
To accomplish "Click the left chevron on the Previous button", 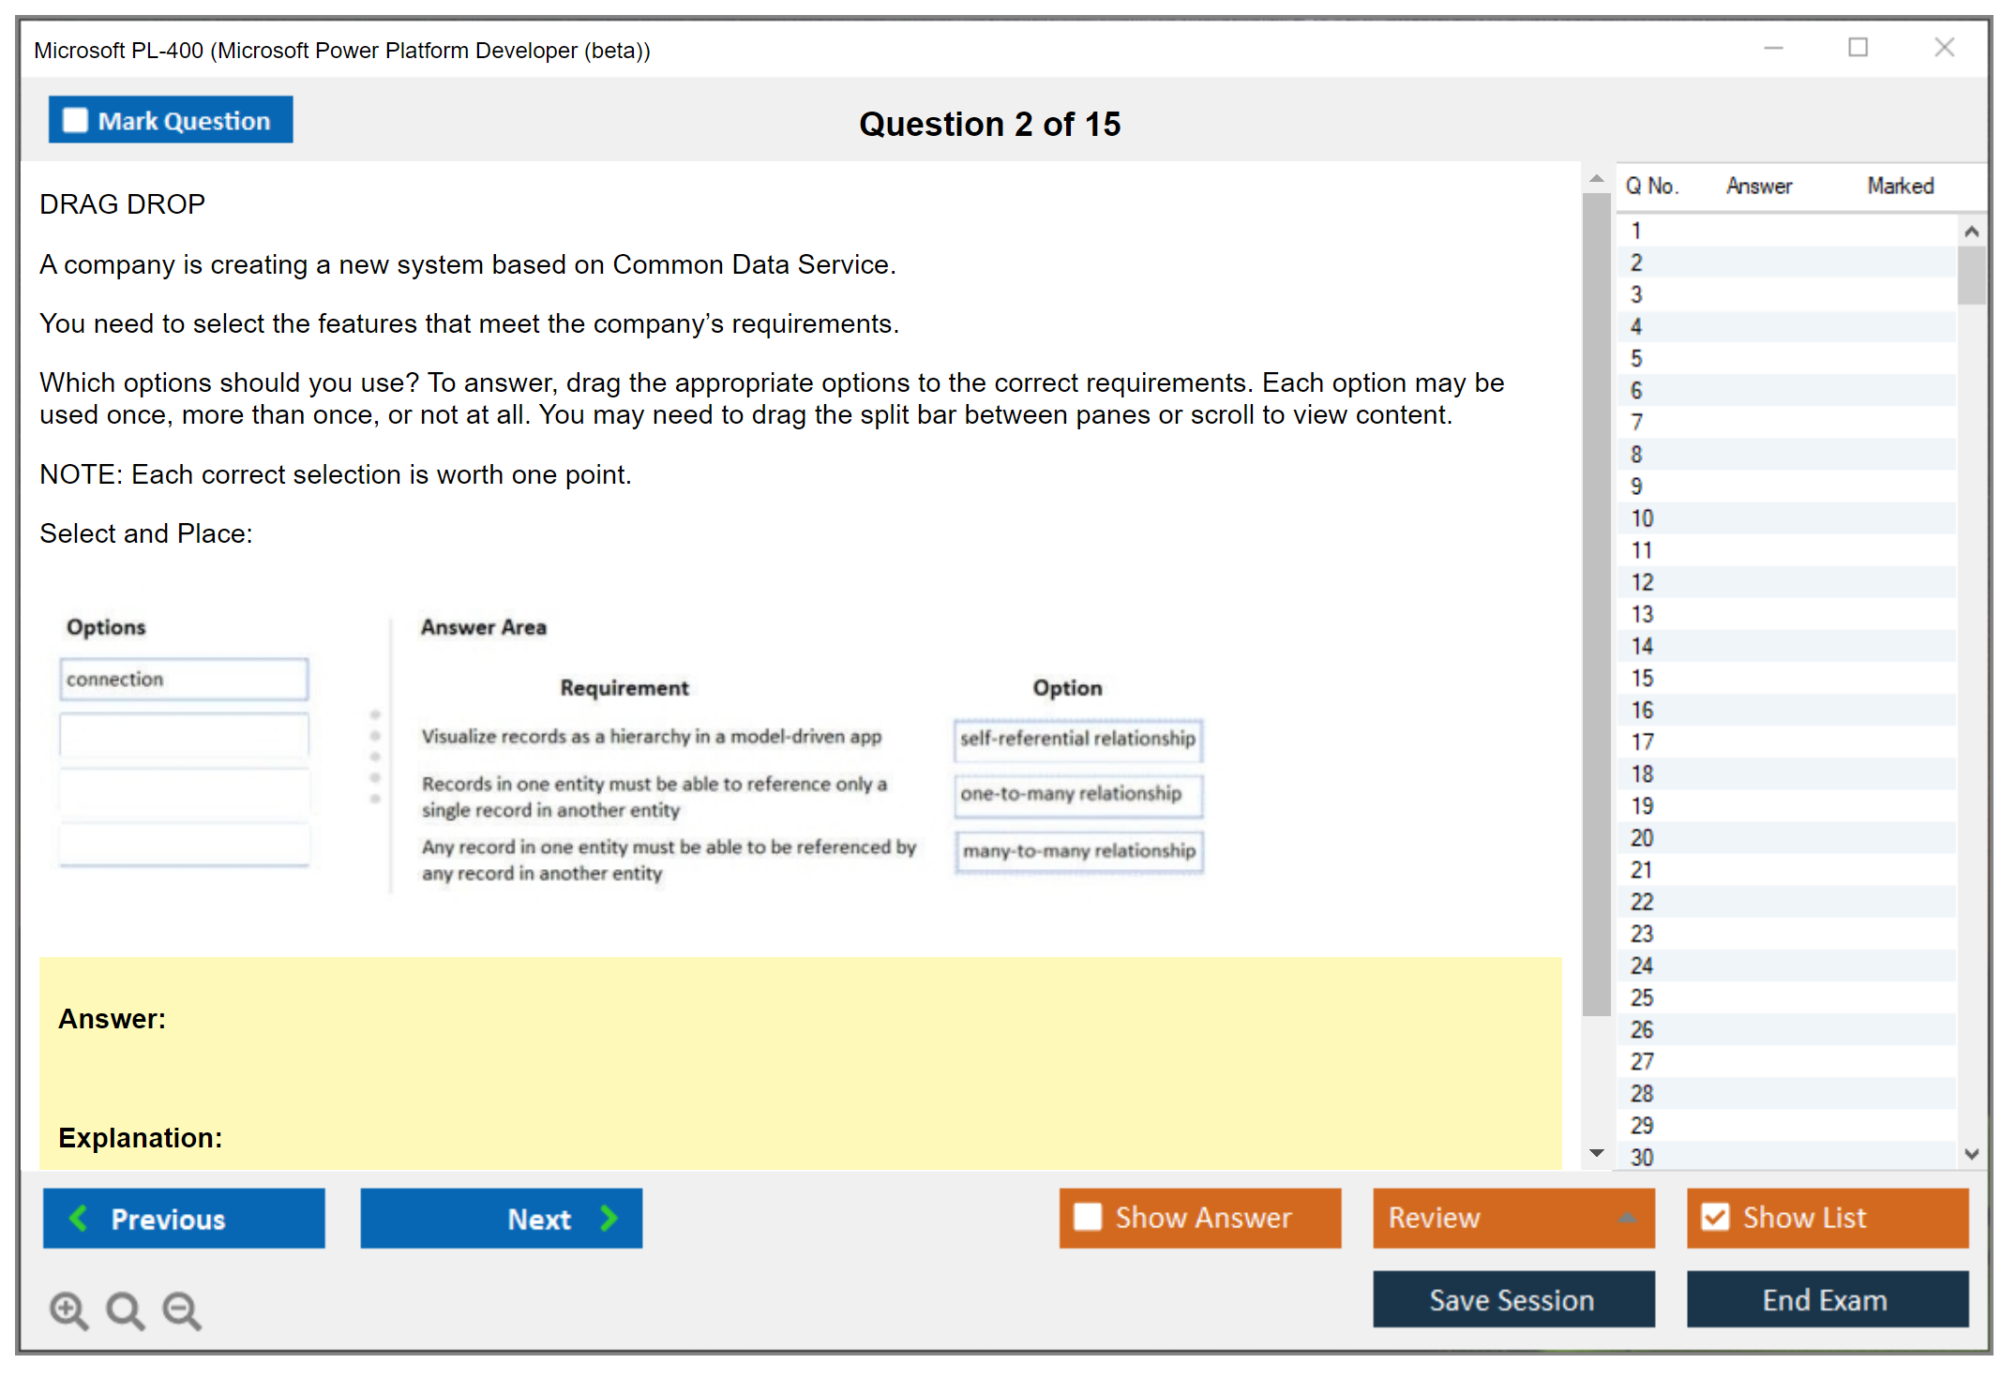I will (79, 1218).
